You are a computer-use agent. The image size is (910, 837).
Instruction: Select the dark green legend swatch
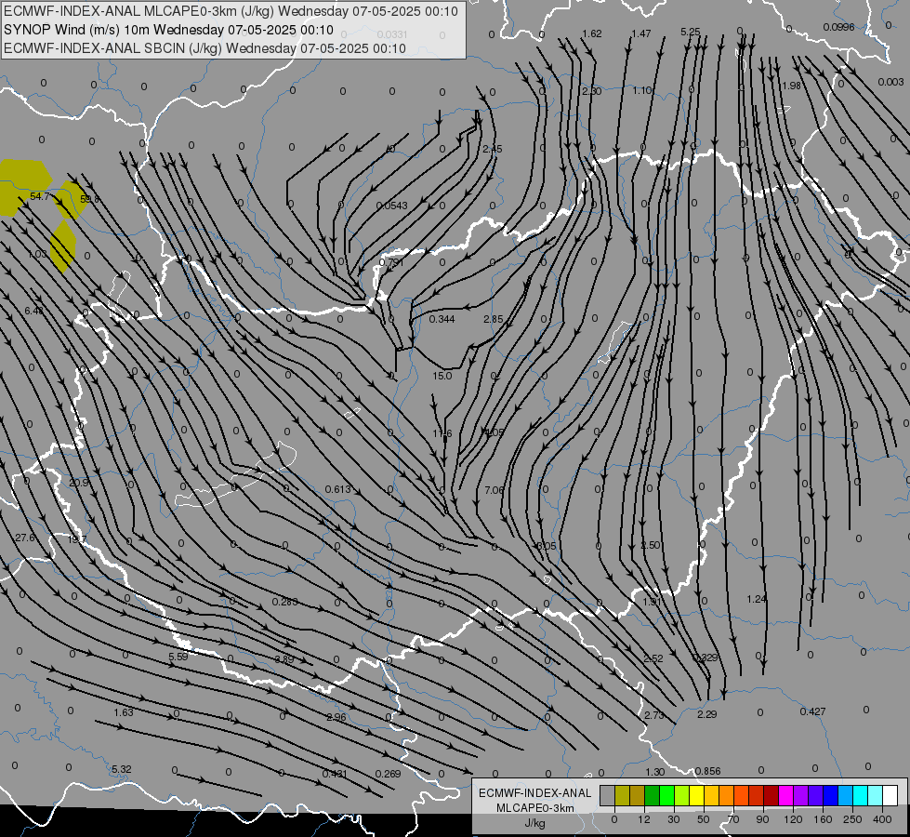pyautogui.click(x=652, y=796)
